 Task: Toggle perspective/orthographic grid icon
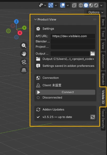24,70
